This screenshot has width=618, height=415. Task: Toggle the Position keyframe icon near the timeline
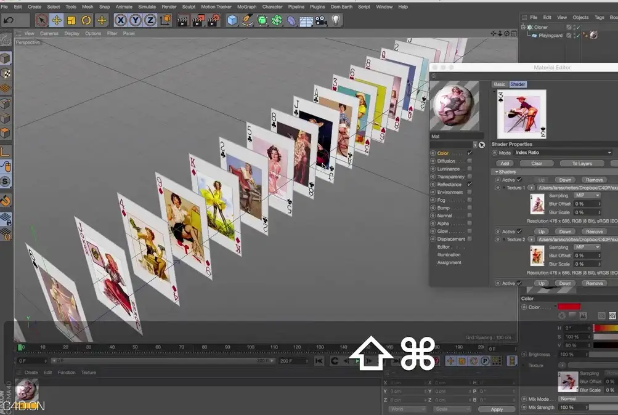450,361
